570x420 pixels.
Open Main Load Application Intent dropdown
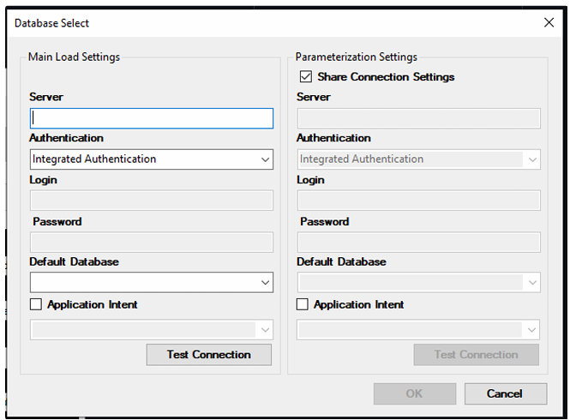click(151, 330)
